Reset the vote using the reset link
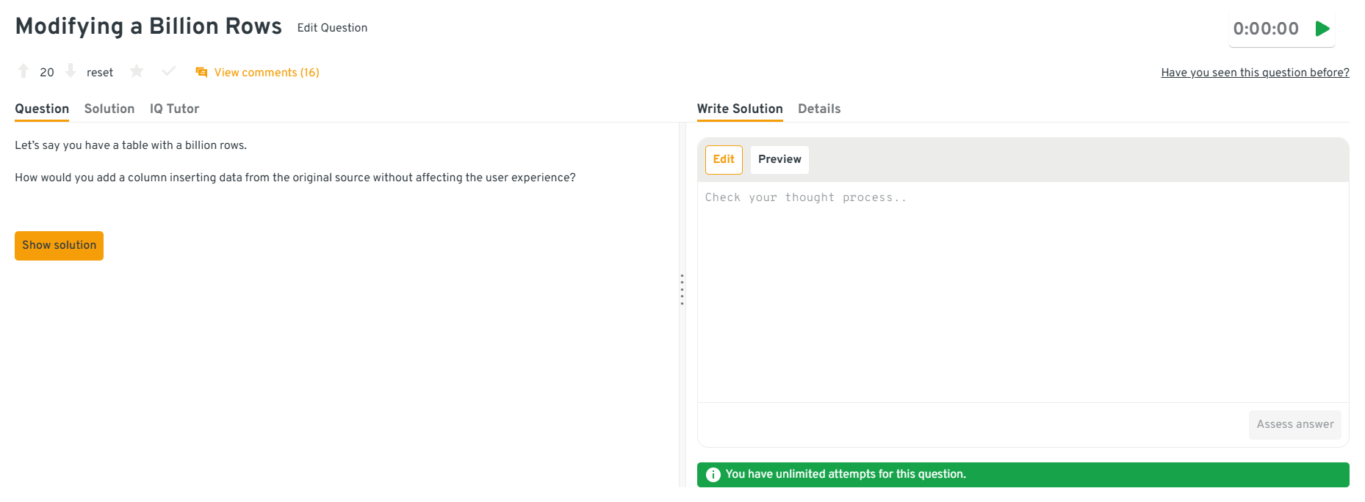1365x502 pixels. 100,73
